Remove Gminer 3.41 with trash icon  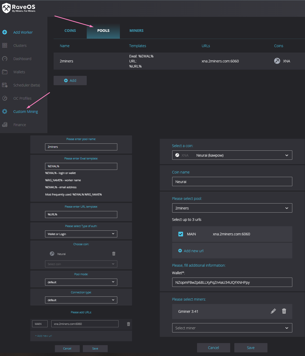284,311
